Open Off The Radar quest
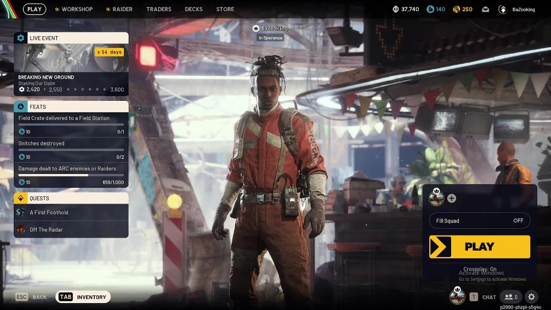551x310 pixels. (x=71, y=229)
